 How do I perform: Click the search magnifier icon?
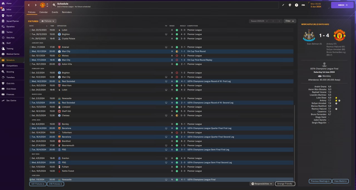pyautogui.click(x=54, y=5)
